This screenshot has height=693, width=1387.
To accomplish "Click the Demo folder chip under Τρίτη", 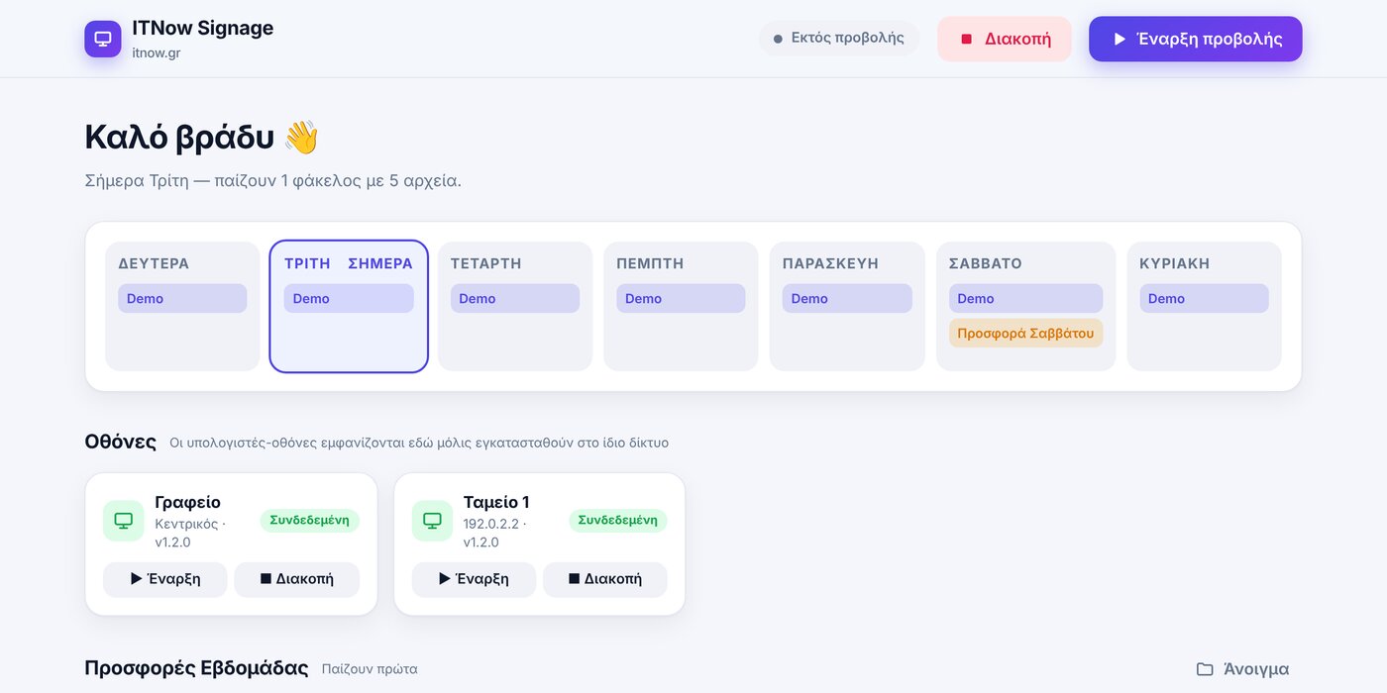I will coord(349,299).
